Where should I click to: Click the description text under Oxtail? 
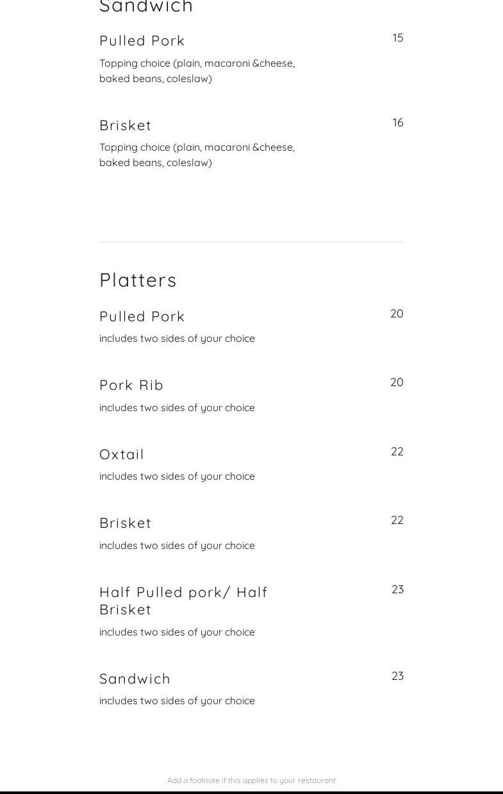[x=177, y=477]
